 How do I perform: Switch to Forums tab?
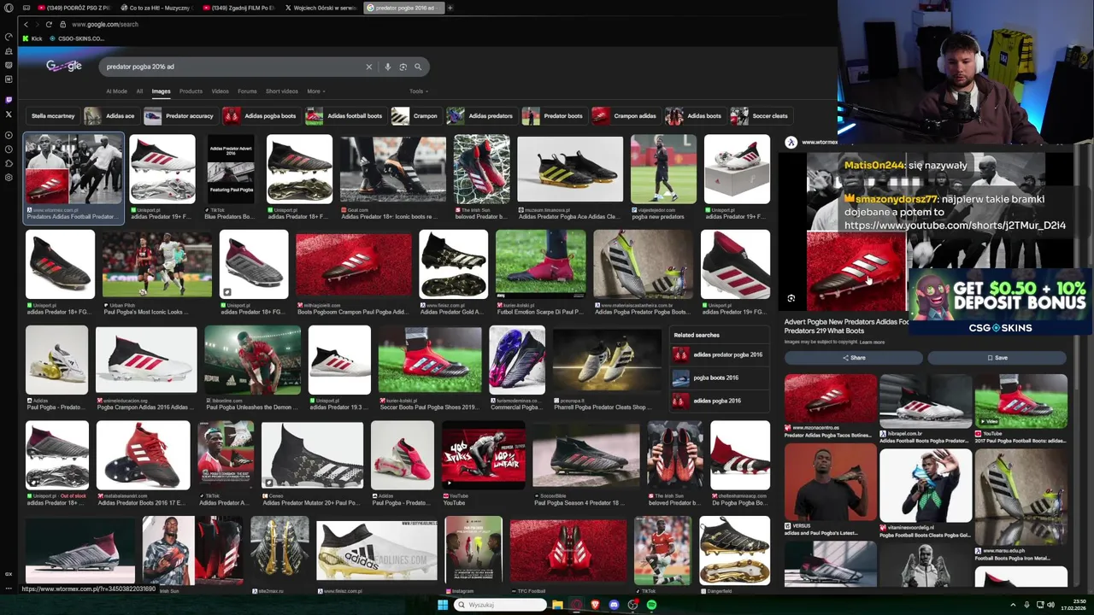[x=247, y=91]
